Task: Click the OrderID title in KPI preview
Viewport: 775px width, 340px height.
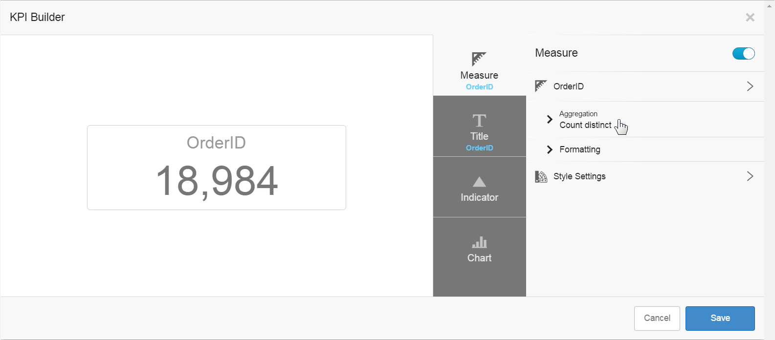Action: [x=216, y=143]
